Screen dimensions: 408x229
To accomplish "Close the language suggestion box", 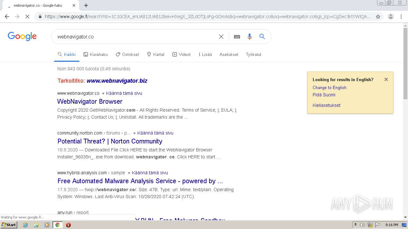I will point(386,80).
